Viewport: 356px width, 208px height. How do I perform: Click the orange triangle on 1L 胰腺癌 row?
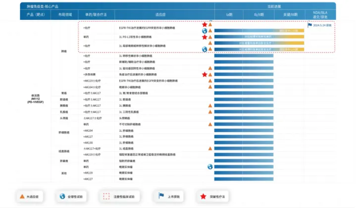tap(210, 105)
